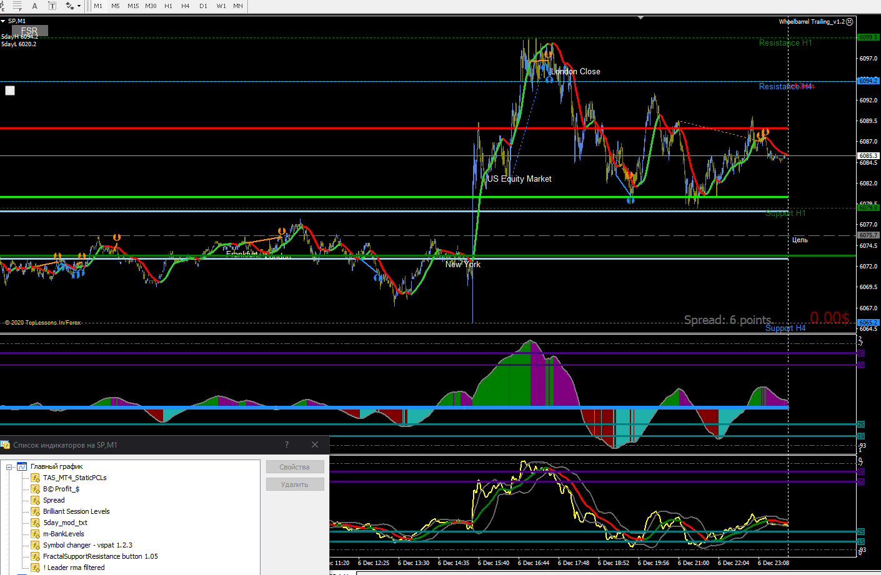Viewport: 881px width, 575px height.
Task: Click the Wheelbarrow Trailing sad-face expert icon
Action: (x=849, y=22)
